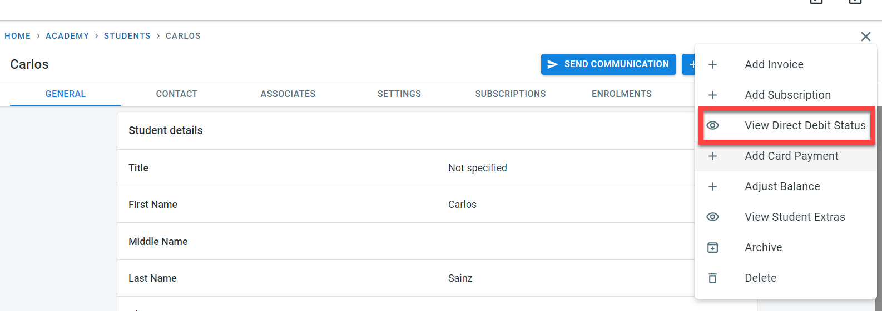Click the Delete trash can icon

pos(712,278)
